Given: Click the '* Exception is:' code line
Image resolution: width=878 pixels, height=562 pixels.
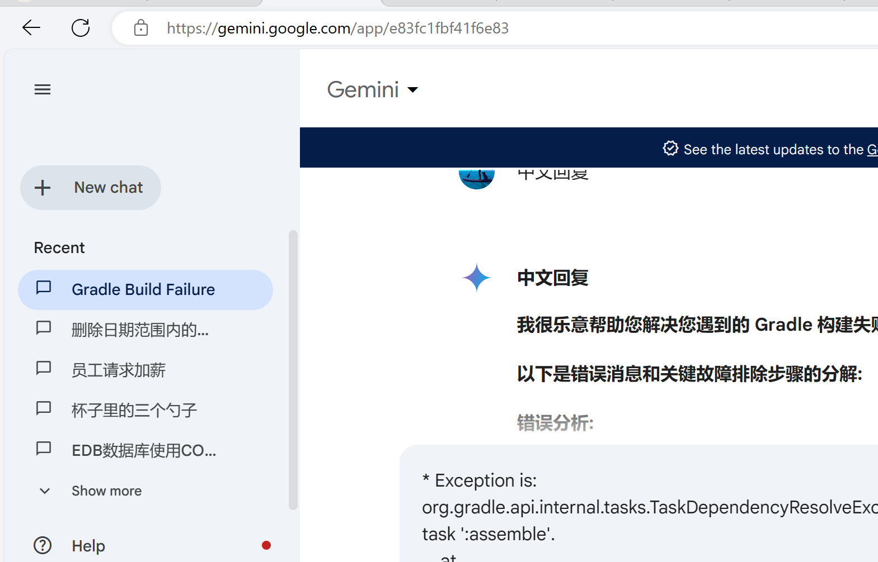Looking at the screenshot, I should click(480, 480).
